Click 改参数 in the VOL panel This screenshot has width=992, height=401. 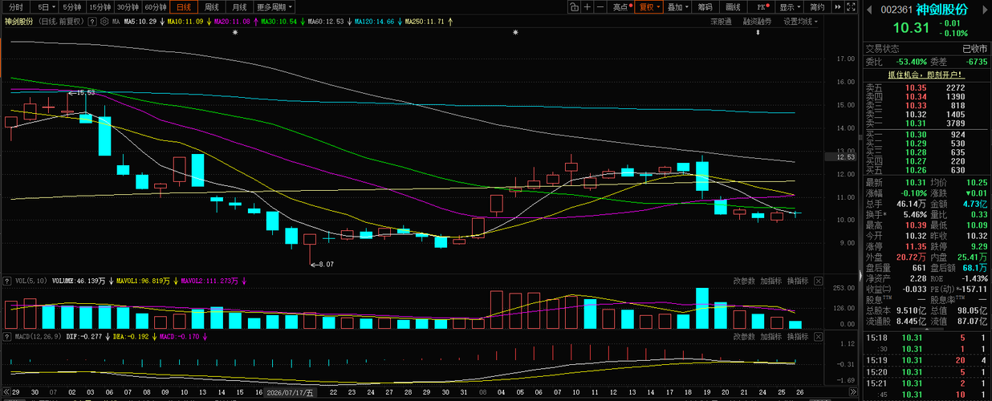coord(744,281)
